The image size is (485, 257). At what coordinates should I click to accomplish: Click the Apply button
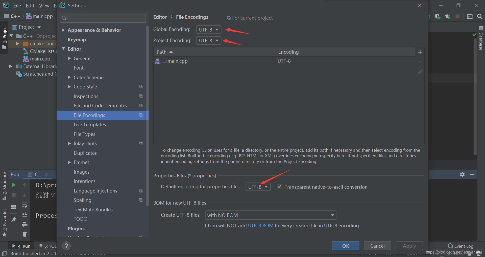click(x=409, y=246)
